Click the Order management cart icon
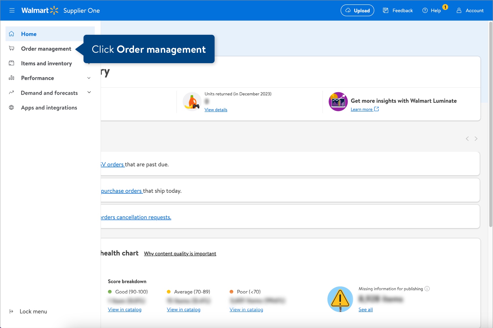Screen dimensions: 493x328 [x=11, y=48]
